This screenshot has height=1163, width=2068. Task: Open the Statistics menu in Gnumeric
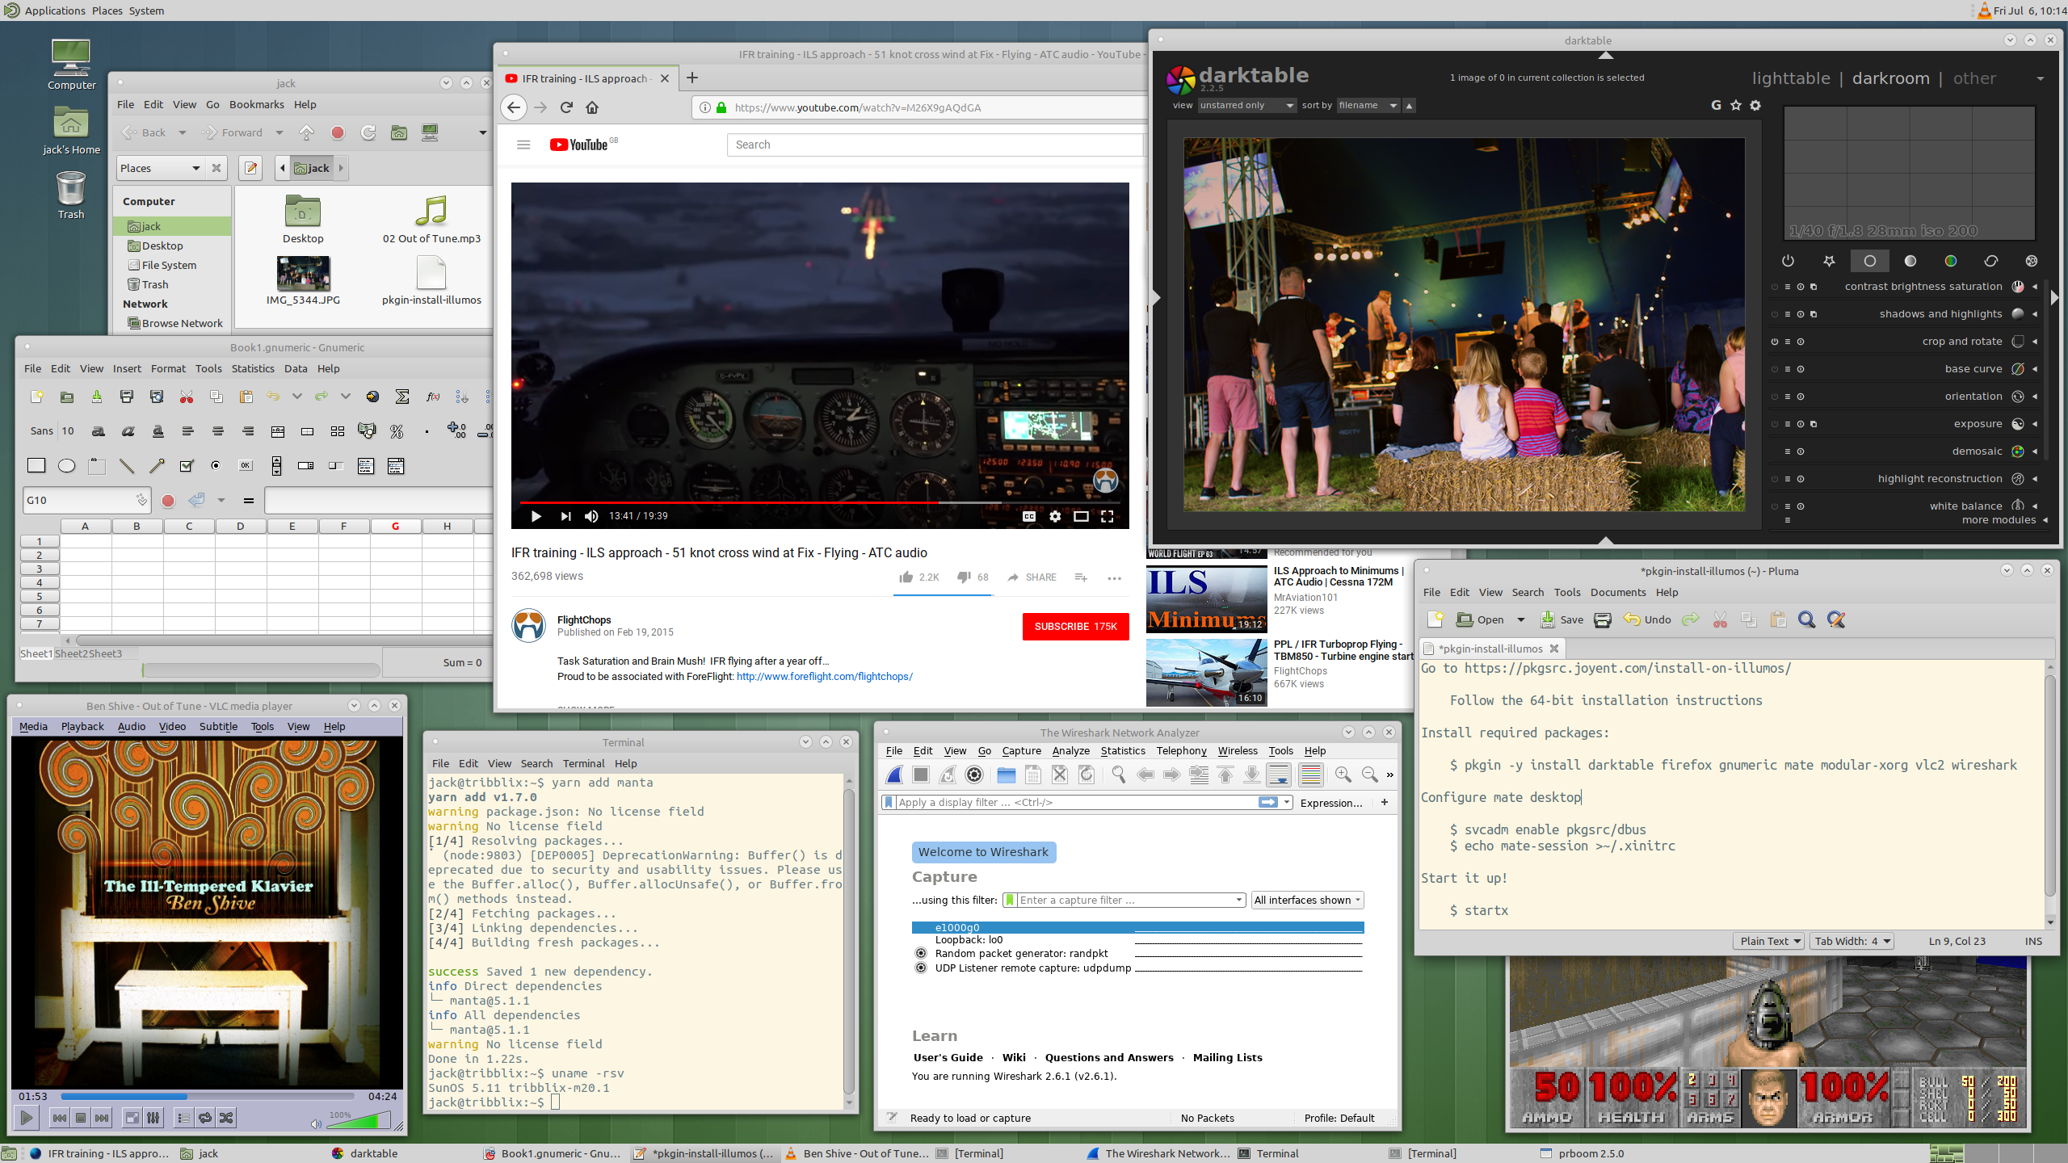(x=252, y=368)
